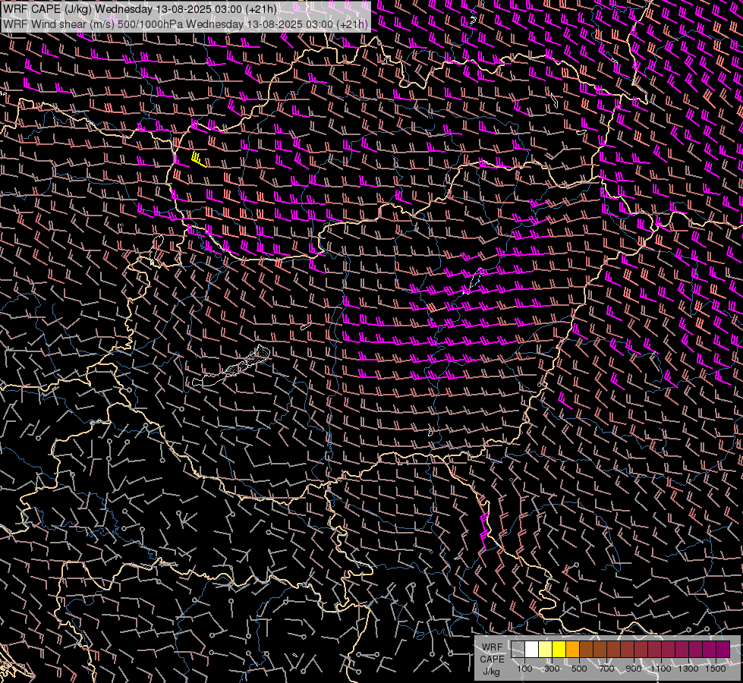The image size is (743, 683).
Task: Click the legend value 1300
Action: [x=688, y=669]
